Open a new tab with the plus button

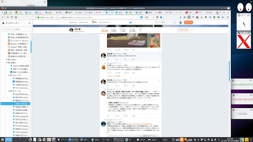click(x=224, y=12)
